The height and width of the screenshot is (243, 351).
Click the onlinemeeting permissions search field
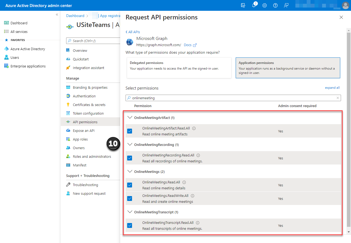(x=233, y=98)
